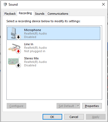Screen dimensions: 108x122
Task: Open the Communications tab
Action: tap(58, 14)
